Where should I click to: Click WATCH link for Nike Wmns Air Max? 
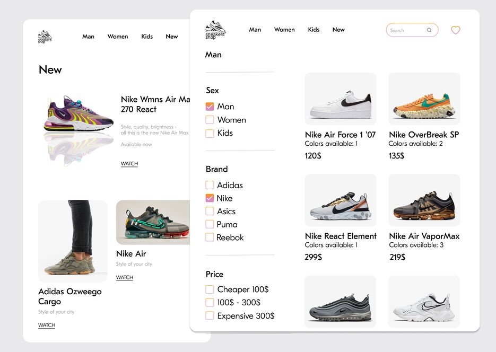(x=129, y=164)
